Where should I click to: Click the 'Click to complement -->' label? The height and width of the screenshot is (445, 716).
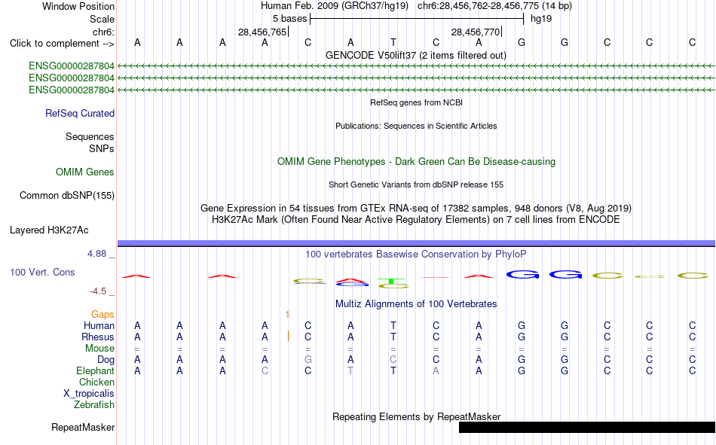pos(62,44)
